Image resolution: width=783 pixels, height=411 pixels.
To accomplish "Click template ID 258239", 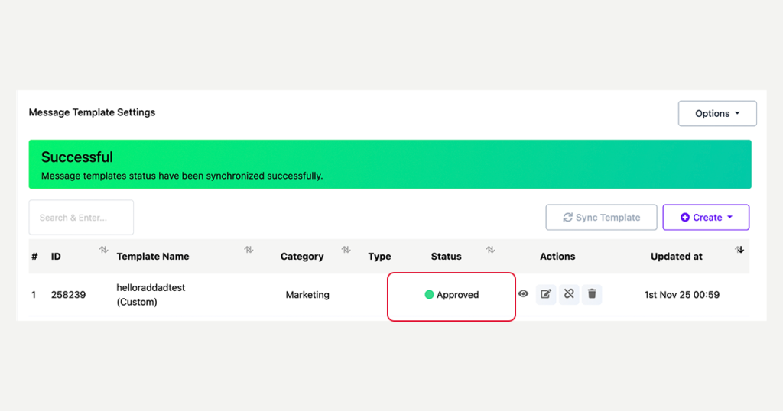I will pyautogui.click(x=67, y=295).
